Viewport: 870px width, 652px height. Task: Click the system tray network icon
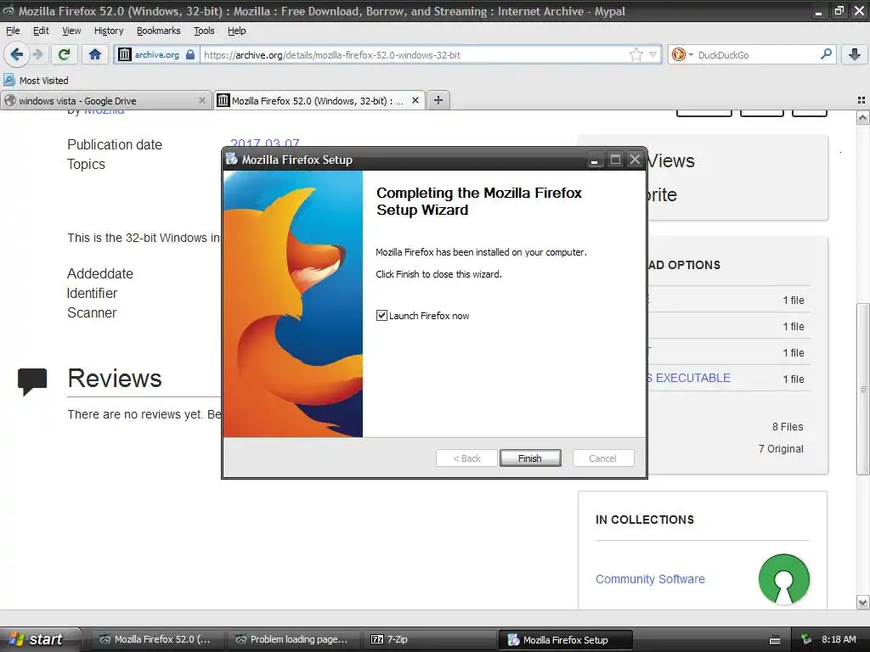pyautogui.click(x=806, y=639)
